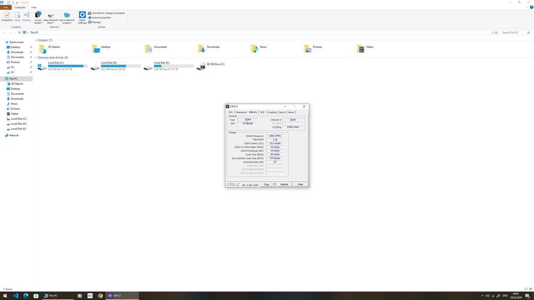Select the Pictures folder in Folders group

click(x=308, y=49)
